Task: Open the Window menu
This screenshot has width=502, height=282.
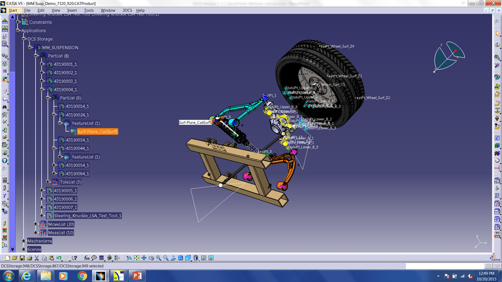Action: pos(108,10)
